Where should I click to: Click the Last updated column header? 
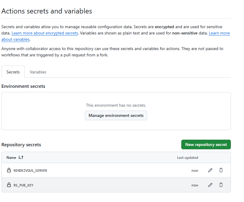187,157
